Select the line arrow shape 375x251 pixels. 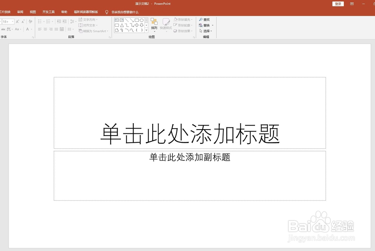point(132,20)
